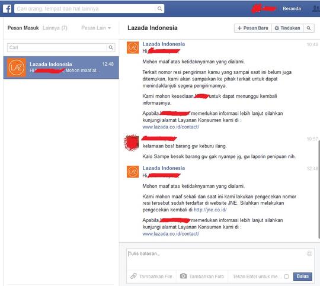Click the Balas reply button
The width and height of the screenshot is (320, 286).
(x=303, y=277)
